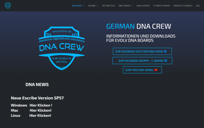
Task: Click the large German DNA Crew shield image
Action: 62,48
